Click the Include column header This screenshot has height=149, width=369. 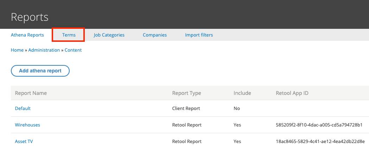(x=242, y=93)
